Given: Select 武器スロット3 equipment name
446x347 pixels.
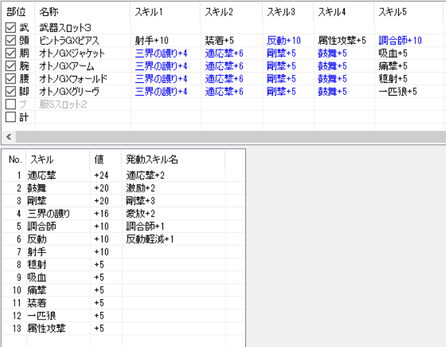Looking at the screenshot, I should coord(65,28).
